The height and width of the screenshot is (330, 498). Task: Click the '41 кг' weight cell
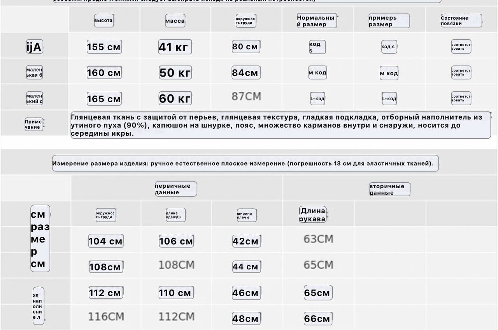point(175,47)
